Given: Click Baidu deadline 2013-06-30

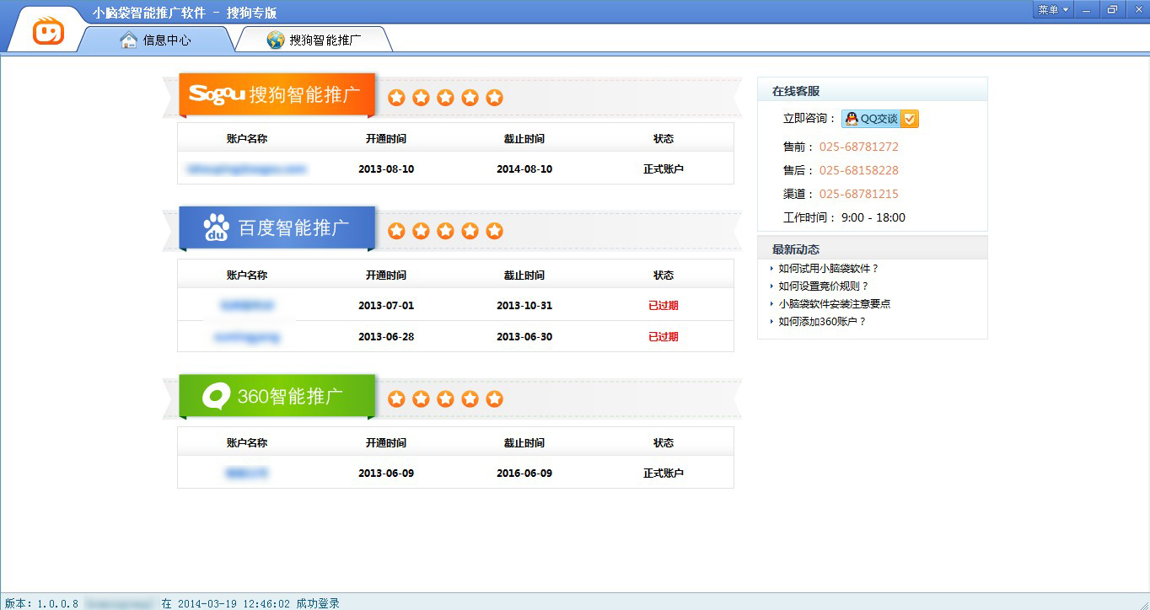Looking at the screenshot, I should coord(524,337).
